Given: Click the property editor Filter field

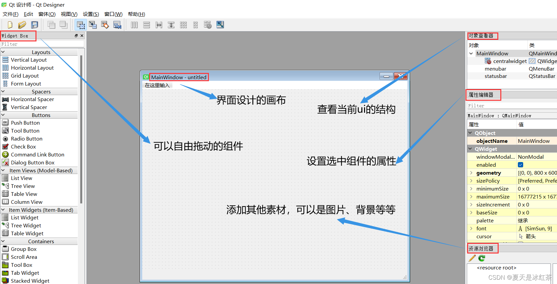Looking at the screenshot, I should click(512, 106).
